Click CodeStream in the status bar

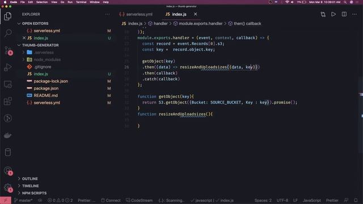(x=140, y=200)
